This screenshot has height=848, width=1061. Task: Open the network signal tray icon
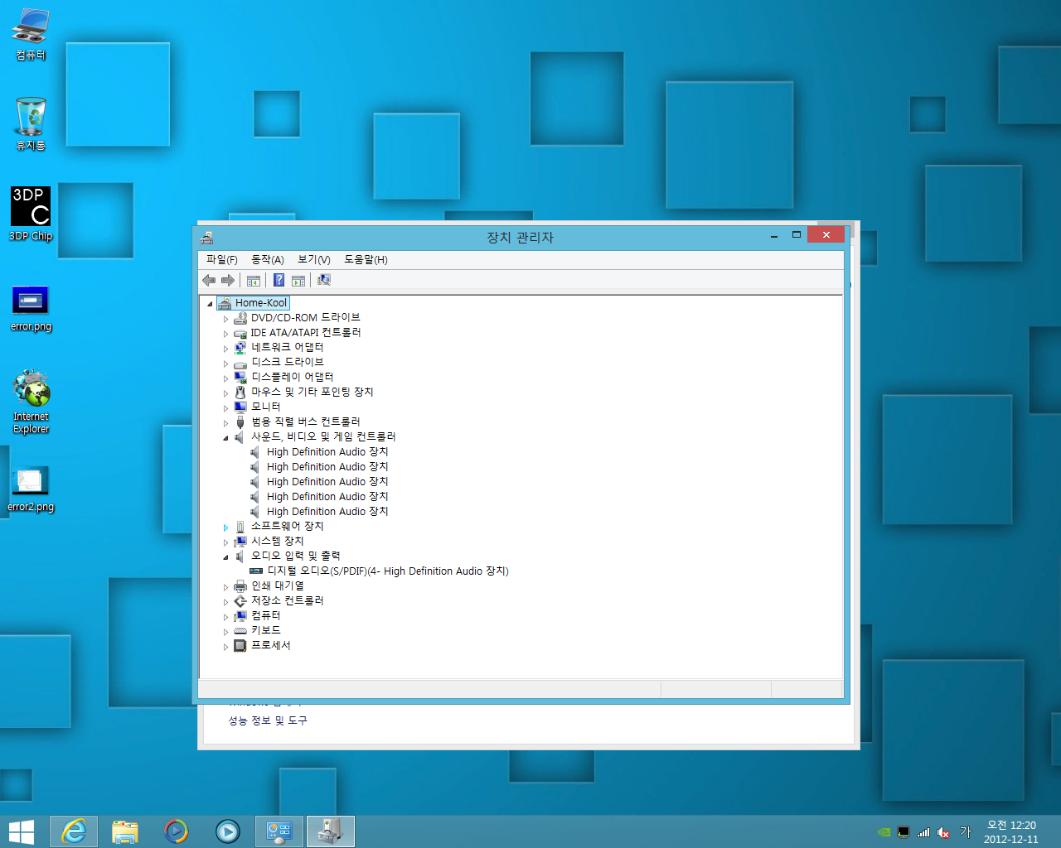(x=923, y=832)
